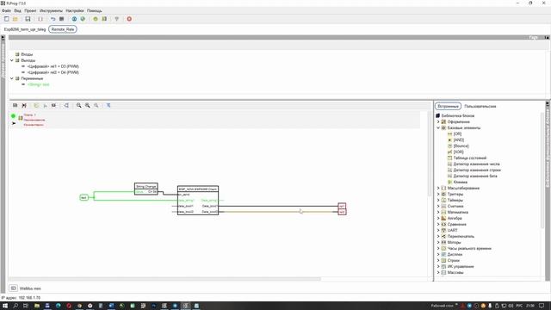Open the Настройки menu
Image resolution: width=551 pixels, height=310 pixels.
[x=75, y=11]
